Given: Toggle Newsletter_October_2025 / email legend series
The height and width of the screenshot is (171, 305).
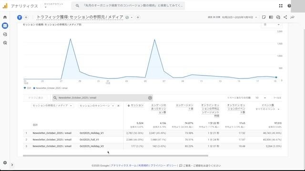Looking at the screenshot, I should 51,88.
